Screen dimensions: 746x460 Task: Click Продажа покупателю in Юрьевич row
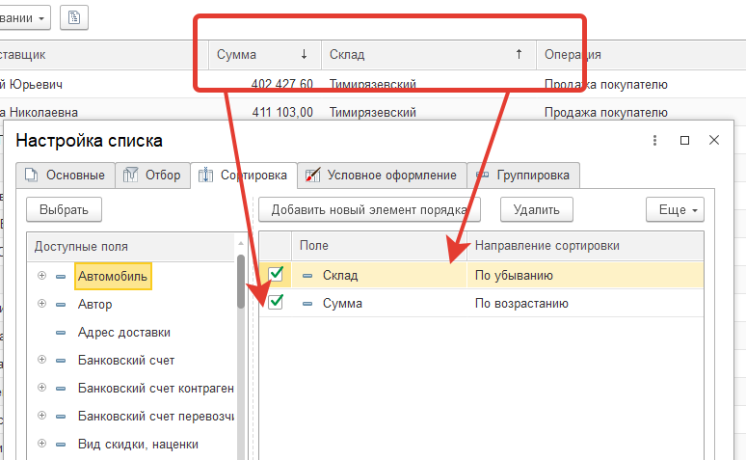pyautogui.click(x=605, y=85)
